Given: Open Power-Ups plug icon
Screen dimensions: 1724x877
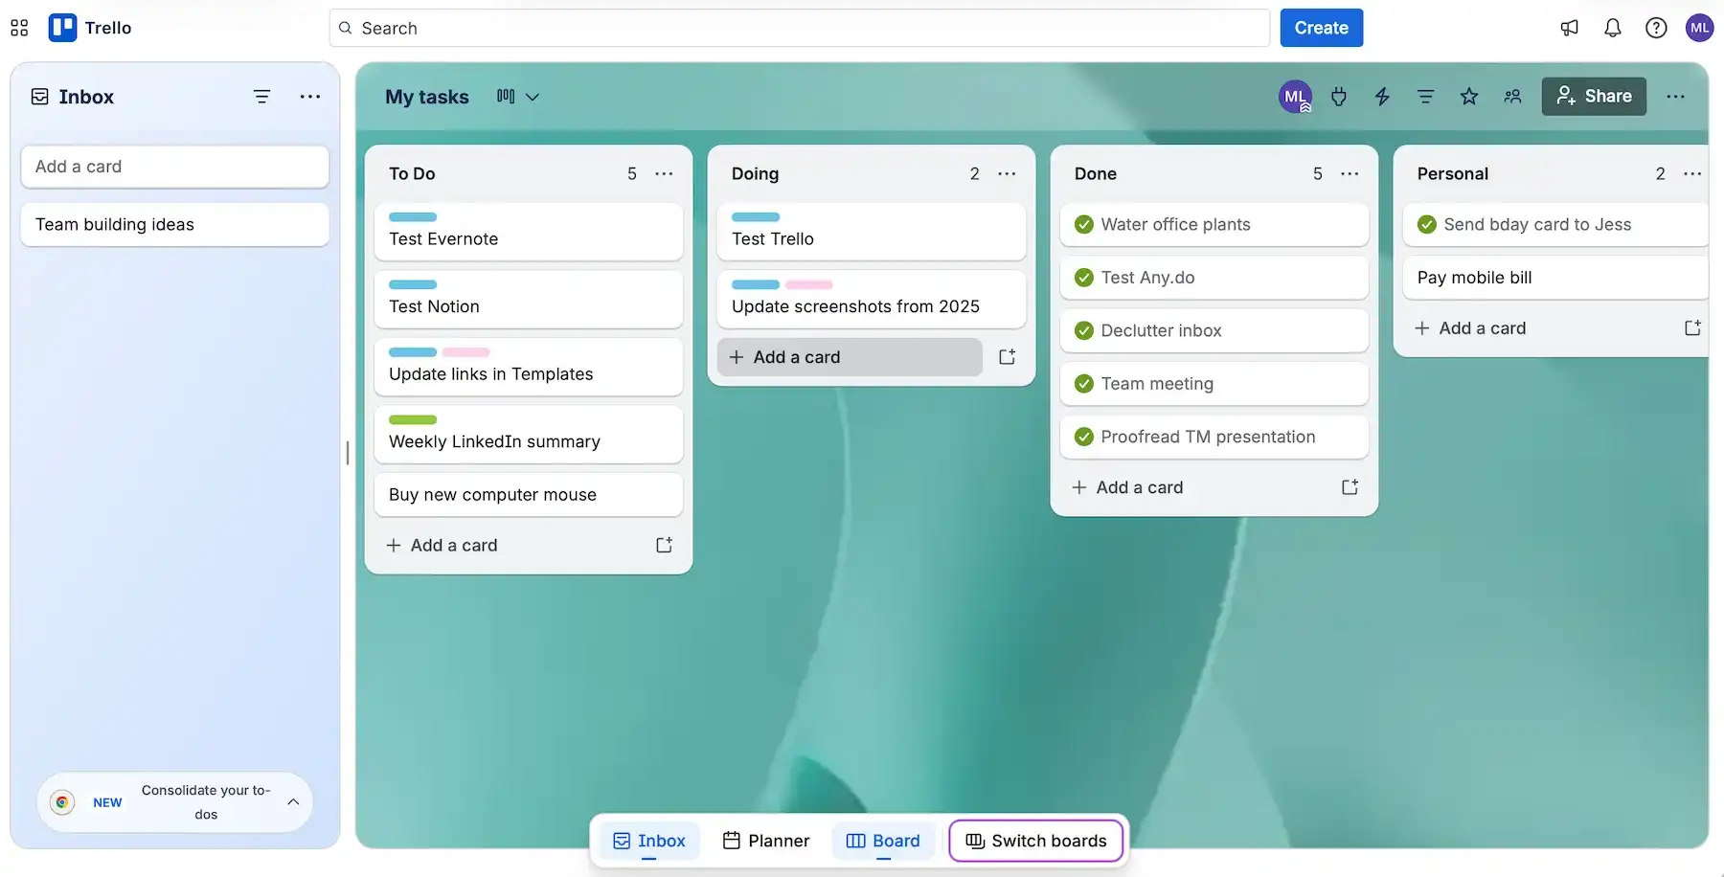Looking at the screenshot, I should (x=1339, y=97).
